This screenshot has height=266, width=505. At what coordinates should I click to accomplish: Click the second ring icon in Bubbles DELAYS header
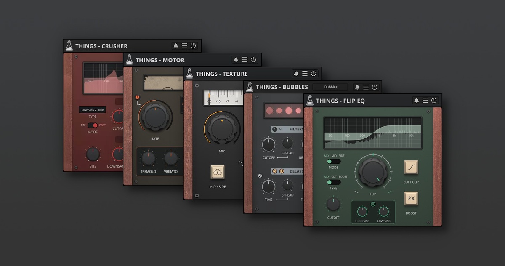pyautogui.click(x=281, y=171)
